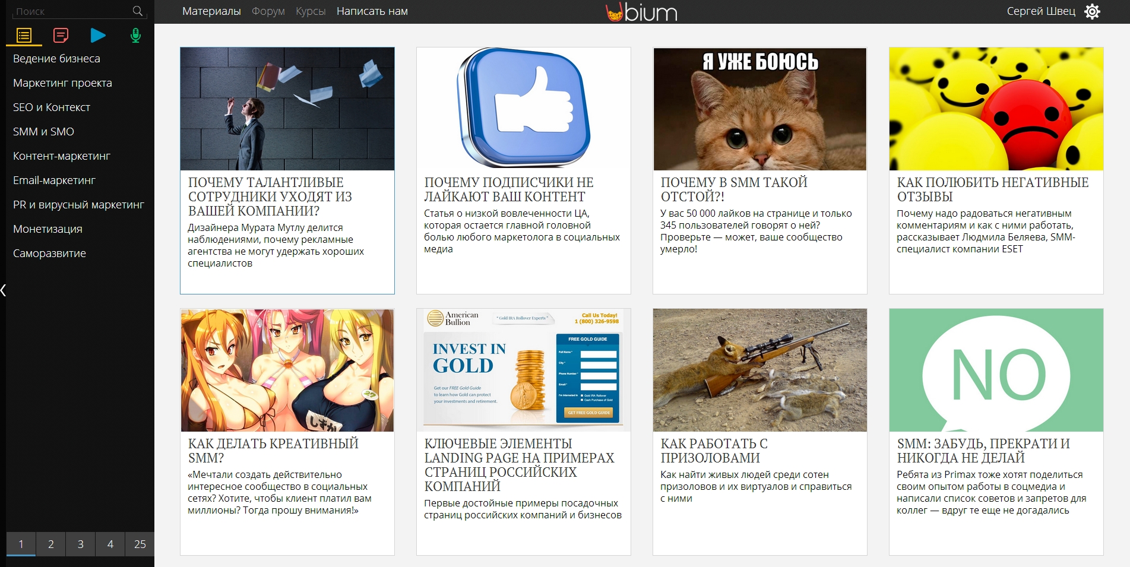Open the Контент-маркетинг category
1130x567 pixels.
point(62,156)
